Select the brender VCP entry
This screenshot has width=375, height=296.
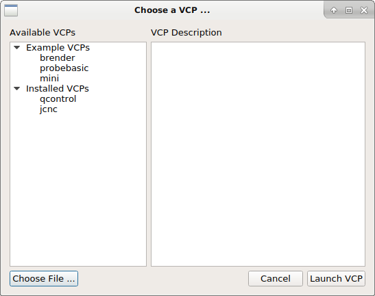58,57
